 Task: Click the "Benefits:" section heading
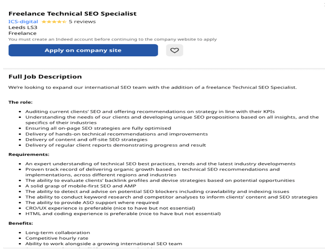pos(20,223)
